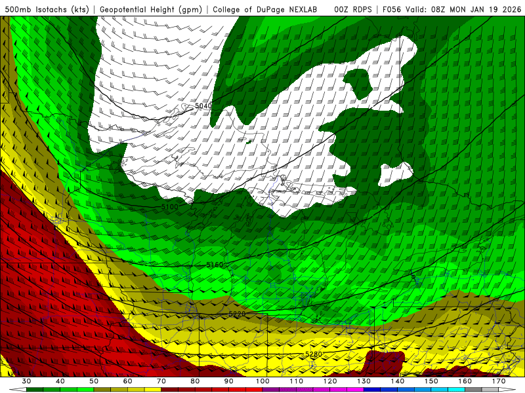Image resolution: width=525 pixels, height=393 pixels.
Task: Click the 5100 height contour label
Action: (170, 207)
